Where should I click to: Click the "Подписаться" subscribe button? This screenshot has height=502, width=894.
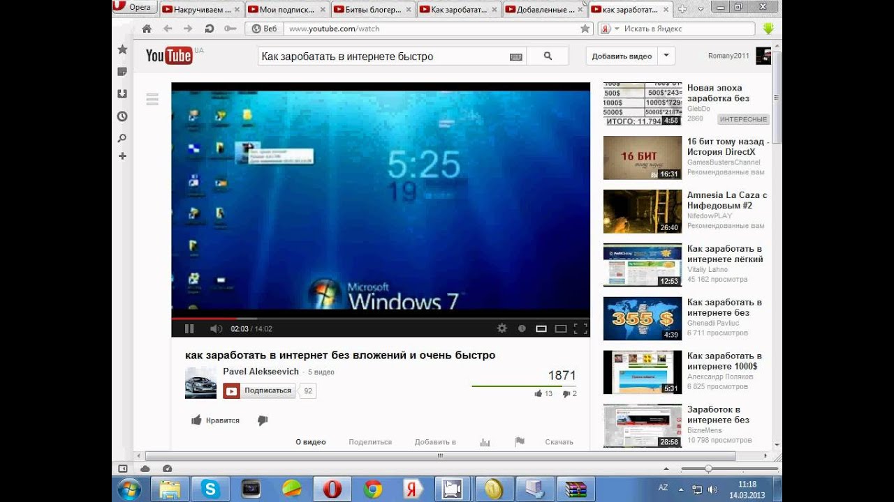(259, 390)
